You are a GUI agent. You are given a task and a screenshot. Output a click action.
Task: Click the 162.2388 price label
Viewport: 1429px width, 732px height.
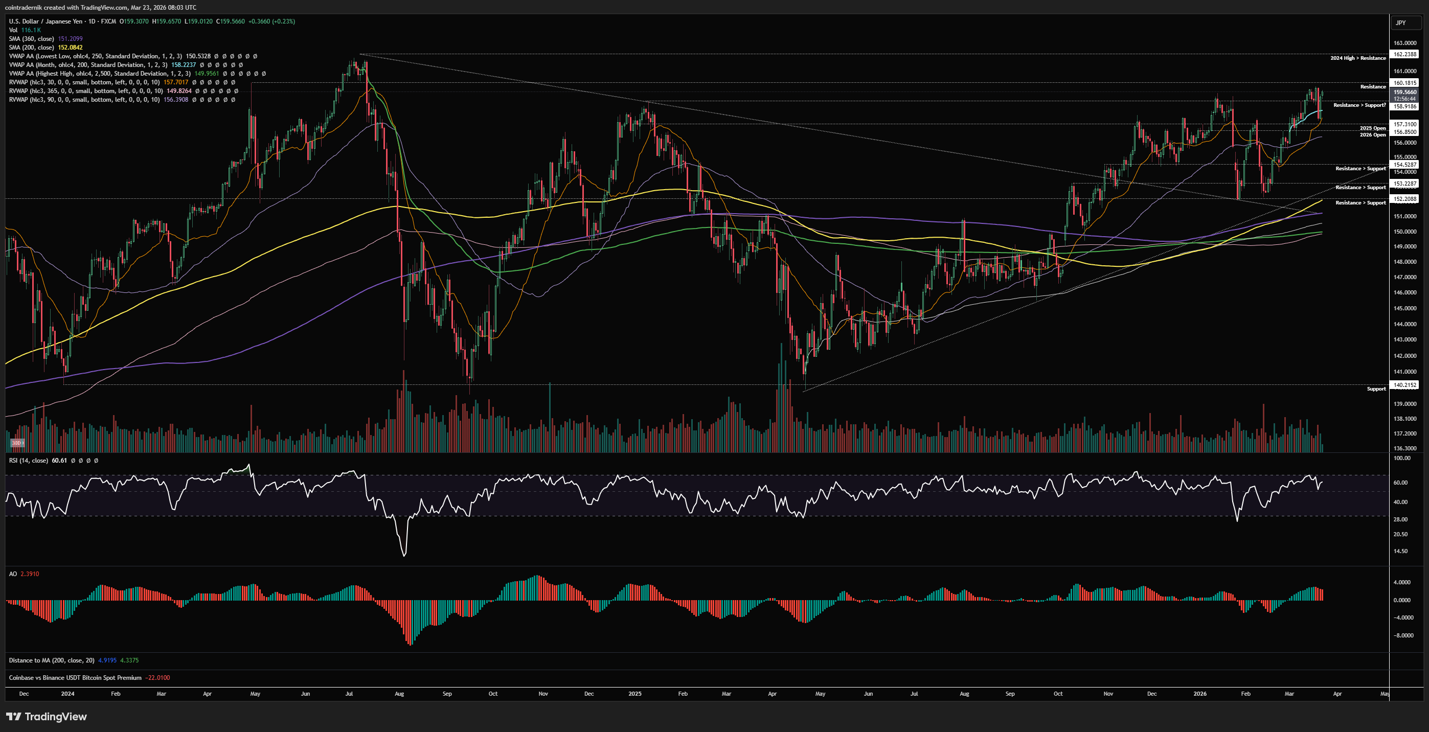(1404, 54)
